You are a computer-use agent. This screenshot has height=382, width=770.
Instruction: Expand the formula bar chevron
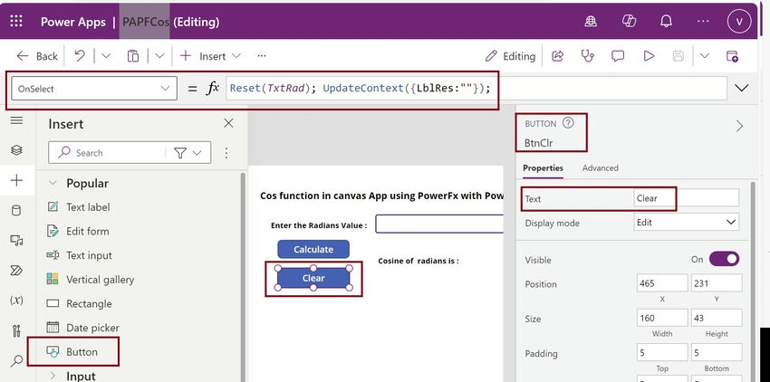(x=741, y=88)
